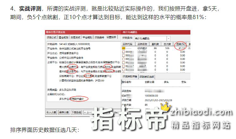
Task: Click the 106 value in 总次数 column
Action: [167, 48]
